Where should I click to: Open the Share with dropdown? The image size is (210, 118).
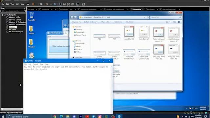(x=106, y=22)
